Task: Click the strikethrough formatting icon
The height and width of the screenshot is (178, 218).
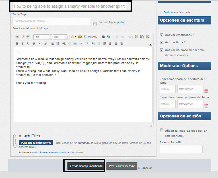Action: (x=34, y=44)
